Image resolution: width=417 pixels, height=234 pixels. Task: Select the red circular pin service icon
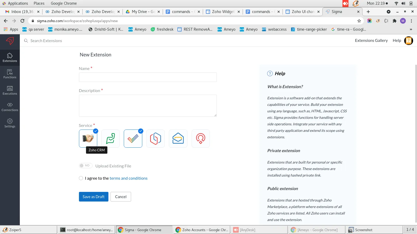(x=201, y=139)
